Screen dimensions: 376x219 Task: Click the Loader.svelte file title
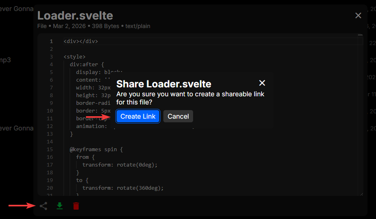(75, 16)
